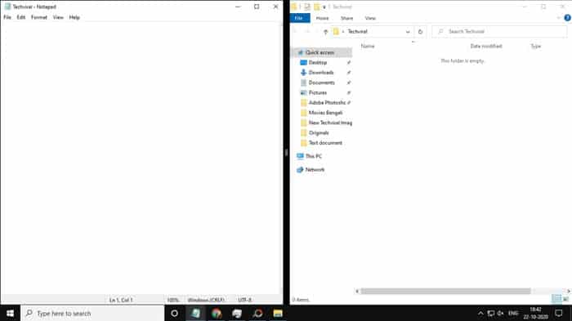Click the Ln 1, Col 1 status text
This screenshot has height=321, width=572.
(121, 300)
